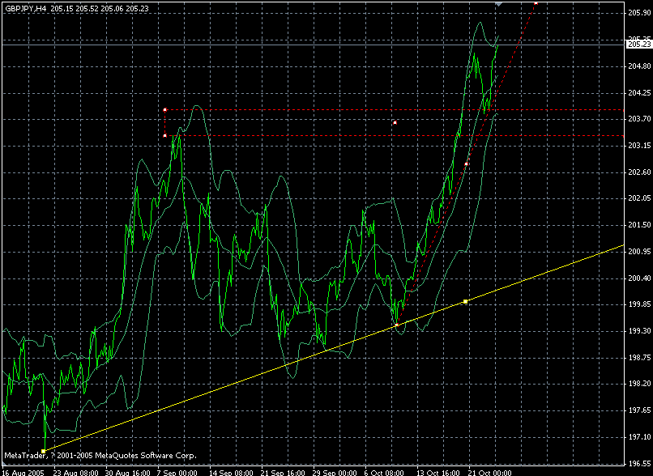Click the chart shift triangle marker at top
The image size is (653, 476).
[x=498, y=4]
